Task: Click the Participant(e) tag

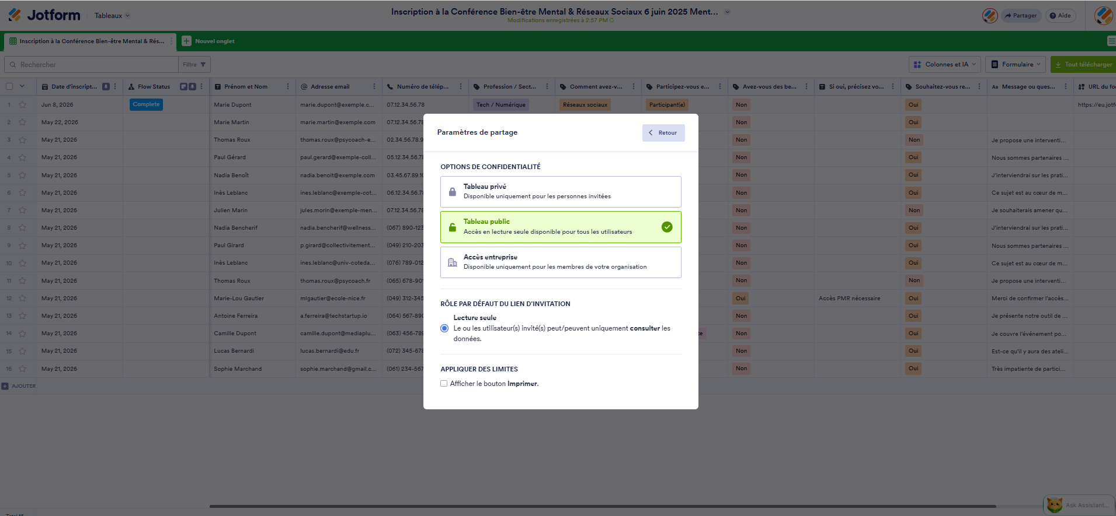Action: click(667, 105)
